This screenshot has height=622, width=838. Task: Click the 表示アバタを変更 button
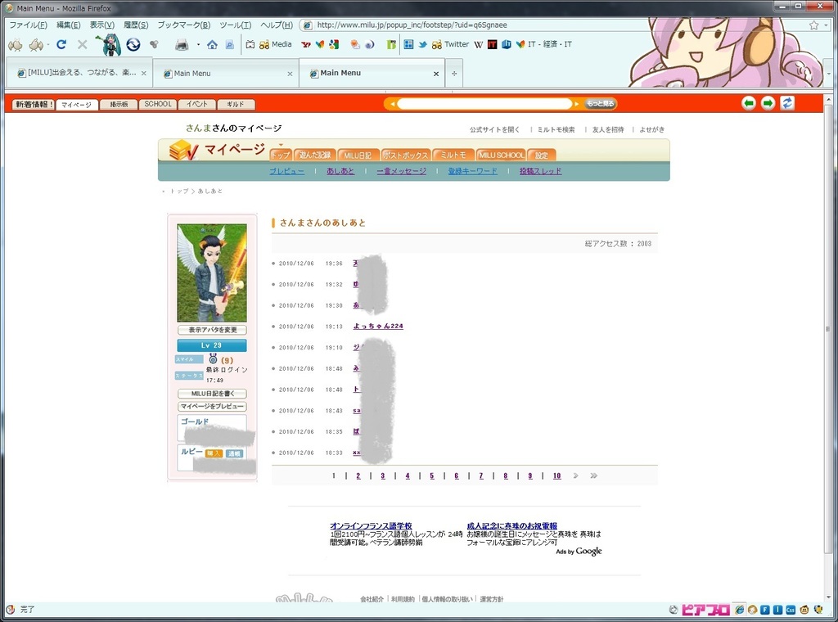[x=212, y=330]
